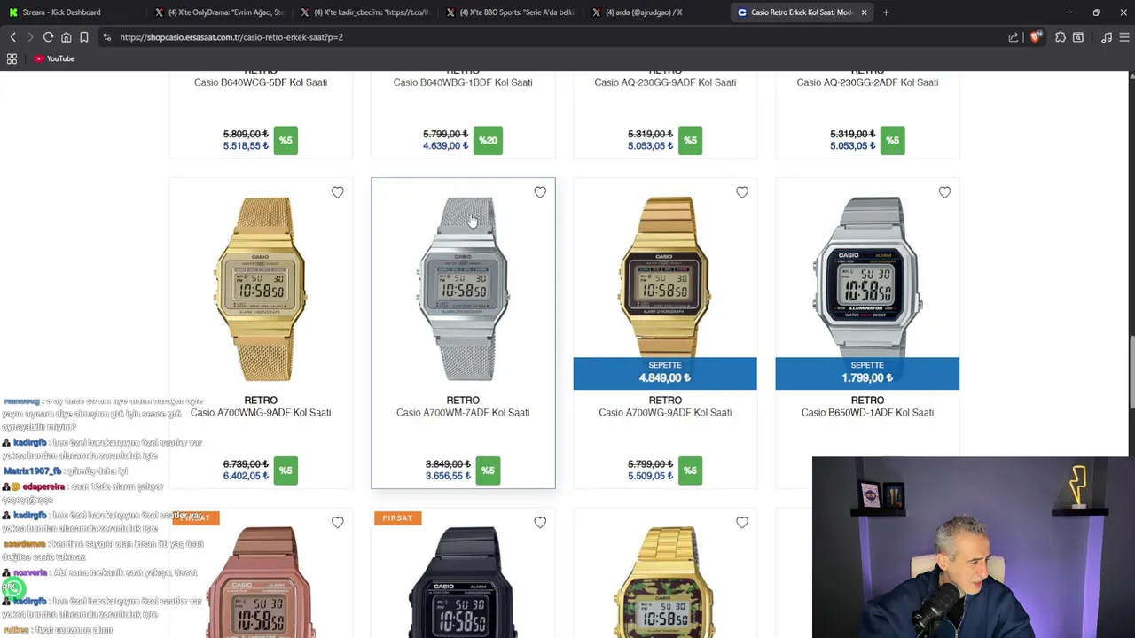Viewport: 1135px width, 638px height.
Task: Reload the current page
Action: [48, 37]
